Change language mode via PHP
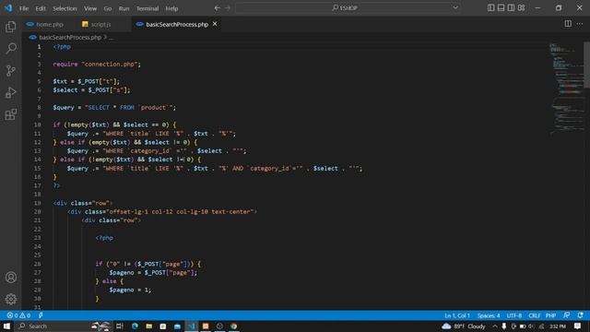Image resolution: width=590 pixels, height=332 pixels. pos(551,315)
